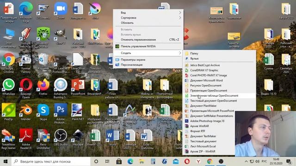Screen dimensions: 296x166
Task: Open the Opera browser desktop icon
Action: point(26,88)
